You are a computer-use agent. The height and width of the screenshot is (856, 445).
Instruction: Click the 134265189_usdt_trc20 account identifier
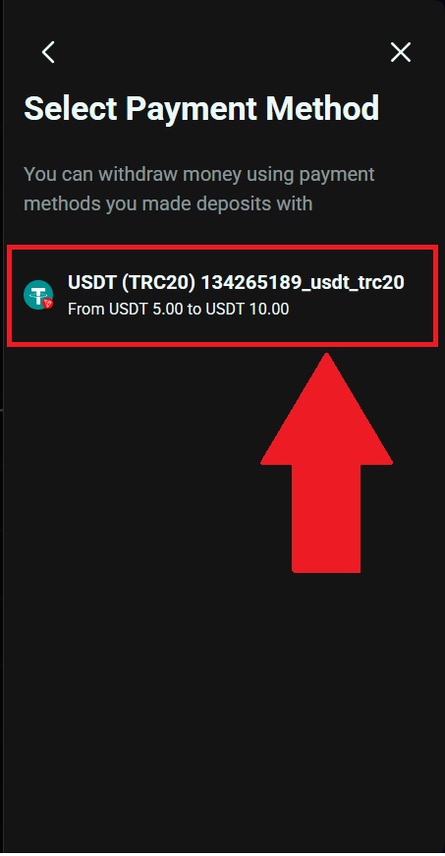303,282
